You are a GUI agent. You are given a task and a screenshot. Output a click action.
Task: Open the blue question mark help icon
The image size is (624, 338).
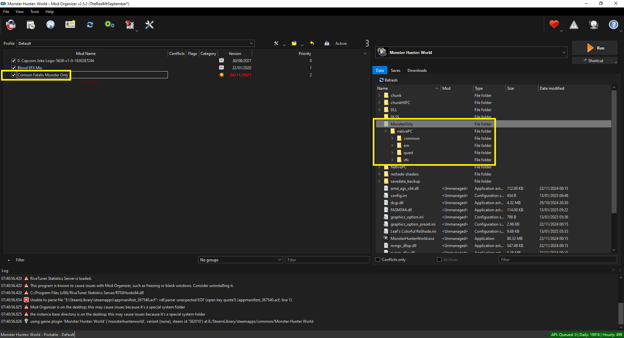coord(613,25)
